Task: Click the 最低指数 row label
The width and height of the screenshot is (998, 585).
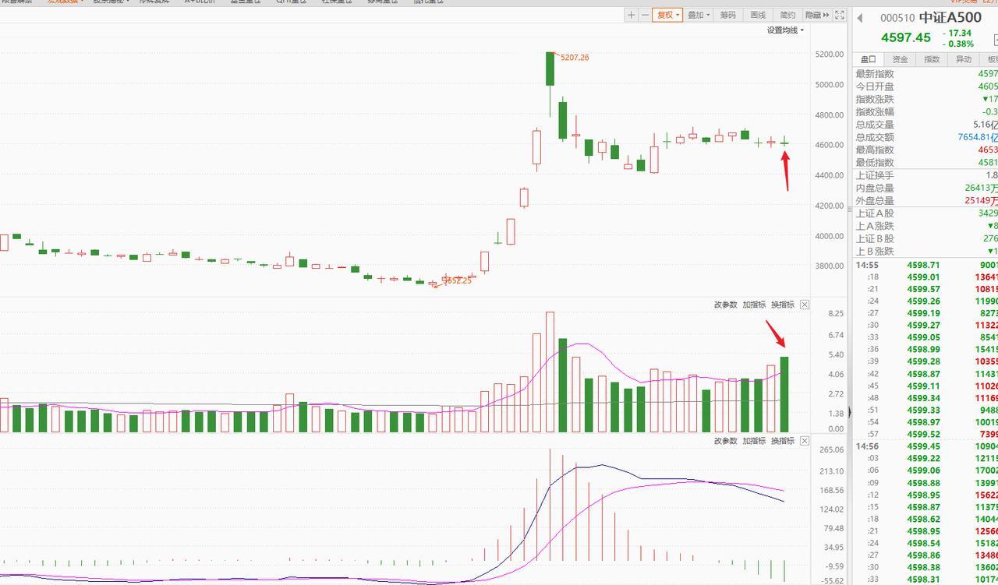Action: [875, 163]
